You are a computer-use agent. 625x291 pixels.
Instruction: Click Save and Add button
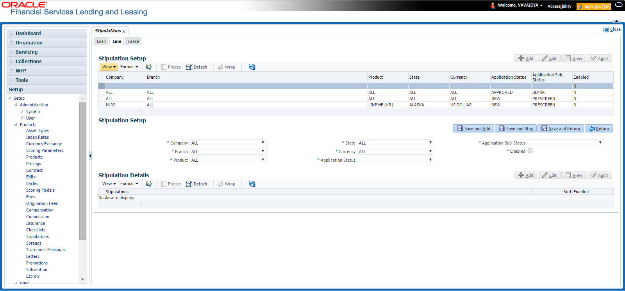pyautogui.click(x=473, y=129)
